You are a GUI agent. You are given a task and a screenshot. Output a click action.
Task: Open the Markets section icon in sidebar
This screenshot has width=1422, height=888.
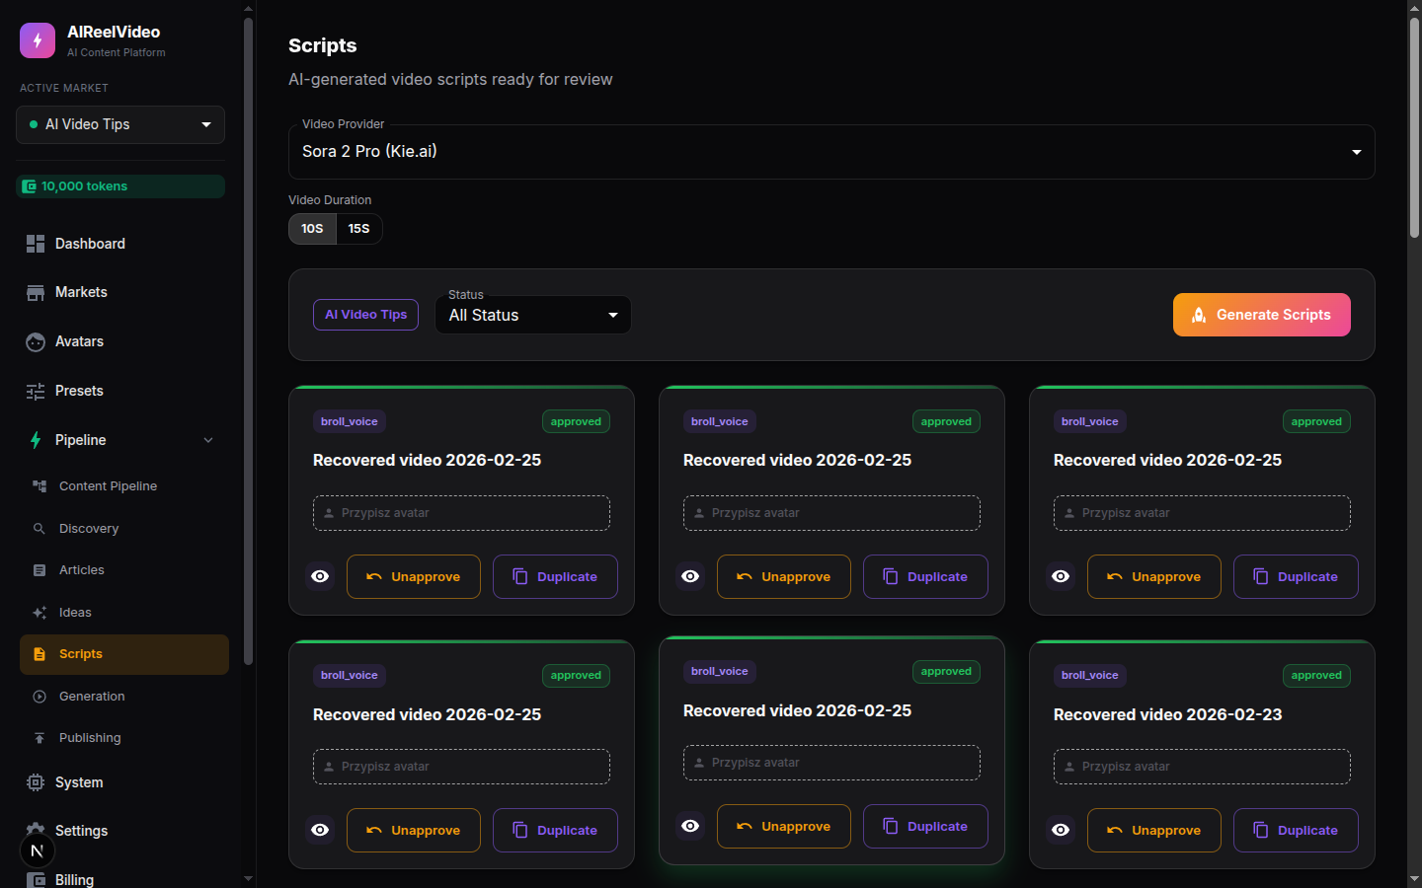pos(36,292)
